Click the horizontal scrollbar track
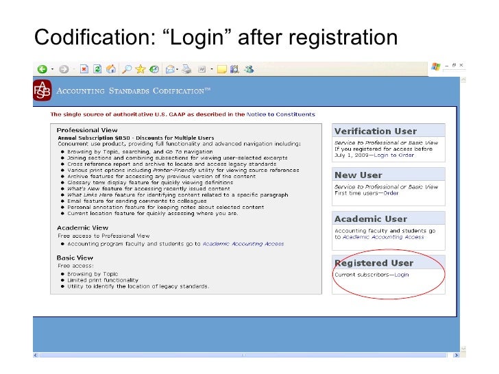499x374 pixels. [243, 355]
